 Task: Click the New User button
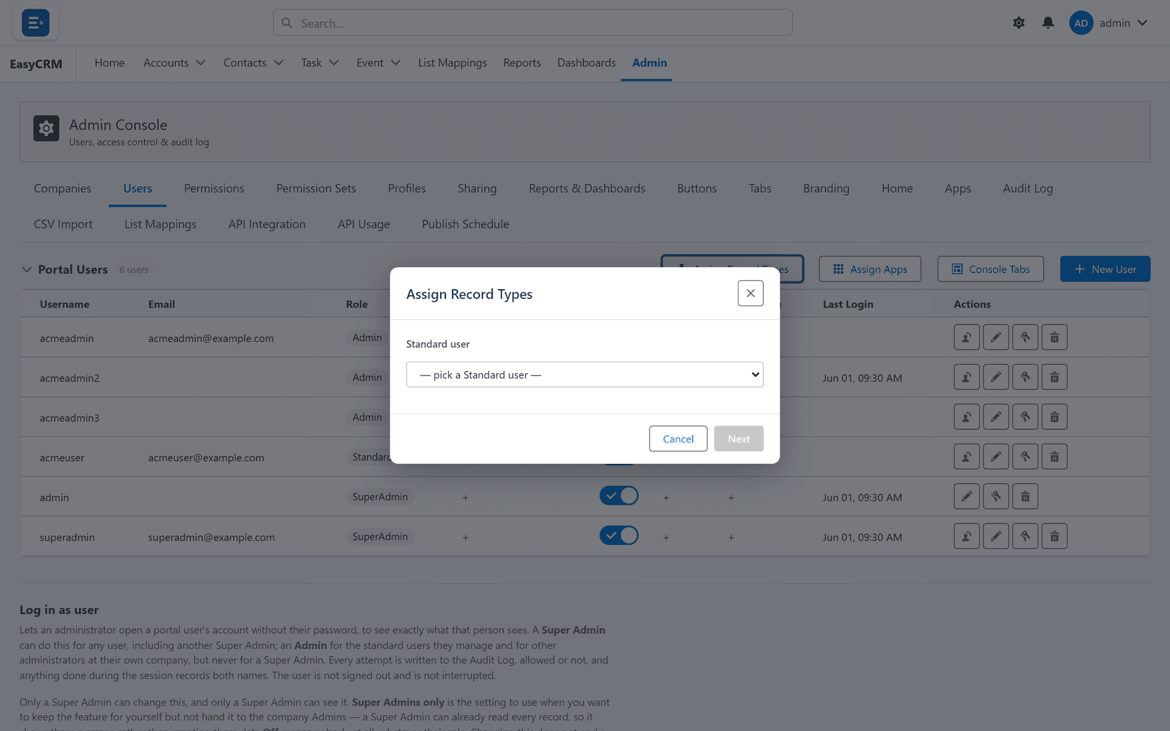tap(1105, 269)
